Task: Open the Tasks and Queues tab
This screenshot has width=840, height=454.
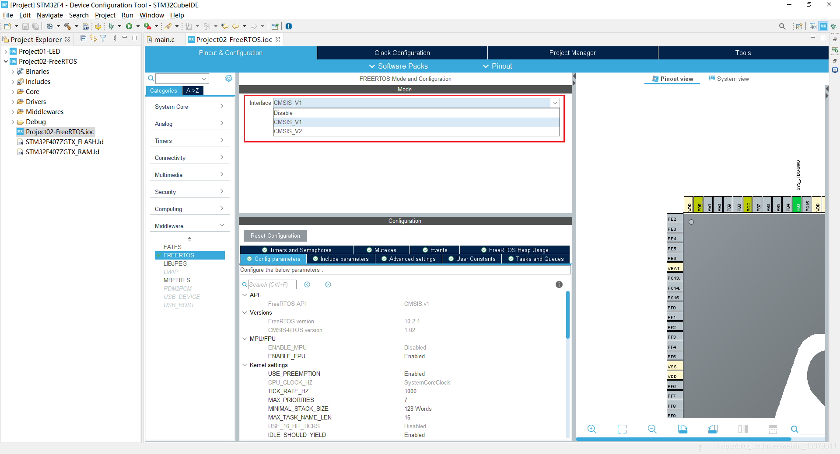Action: 536,259
